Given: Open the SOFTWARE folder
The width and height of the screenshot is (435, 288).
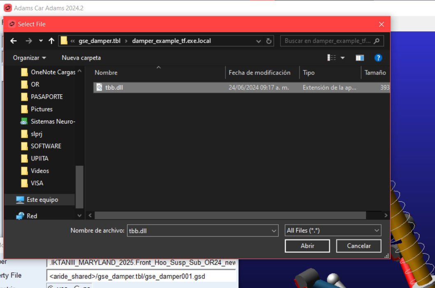Looking at the screenshot, I should click(41, 146).
